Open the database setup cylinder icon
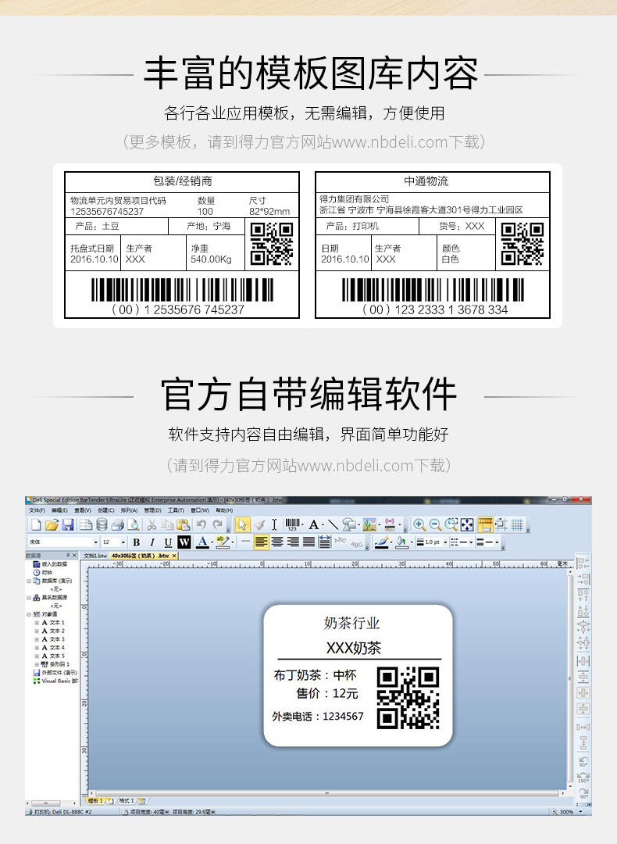Screen dimensions: 617x844 point(102,524)
